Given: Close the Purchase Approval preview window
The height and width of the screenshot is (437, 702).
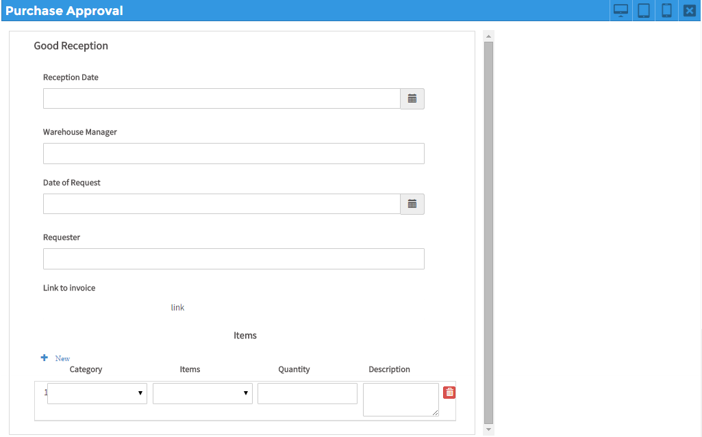Looking at the screenshot, I should [x=690, y=10].
